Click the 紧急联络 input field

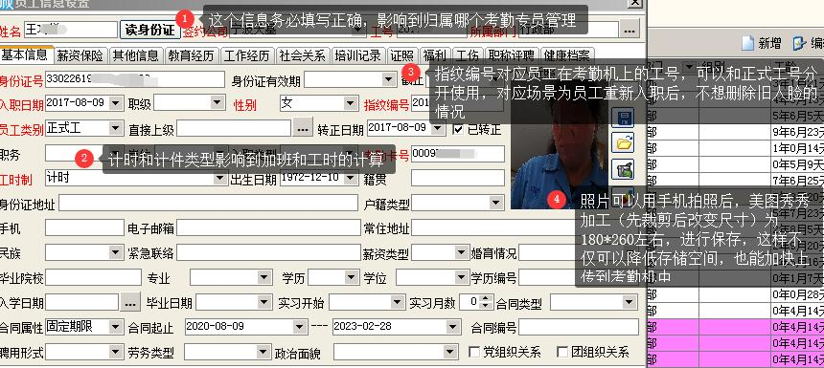(x=268, y=252)
